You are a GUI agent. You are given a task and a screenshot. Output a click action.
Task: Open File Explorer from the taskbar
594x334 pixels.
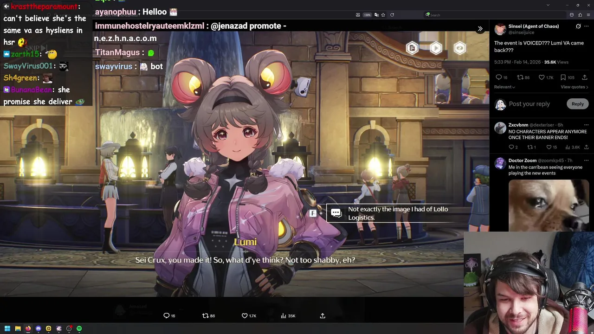[x=18, y=328]
